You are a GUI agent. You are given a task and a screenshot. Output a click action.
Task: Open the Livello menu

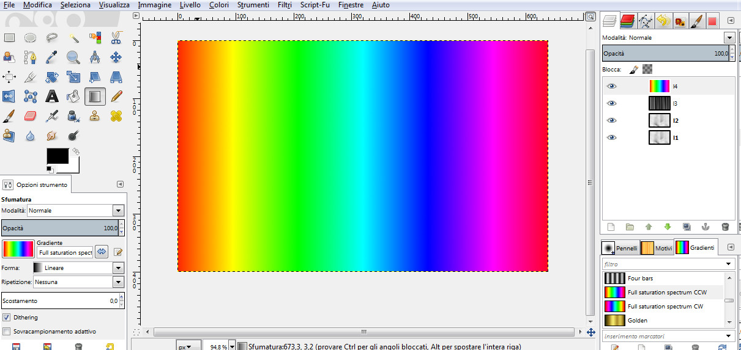click(x=190, y=5)
